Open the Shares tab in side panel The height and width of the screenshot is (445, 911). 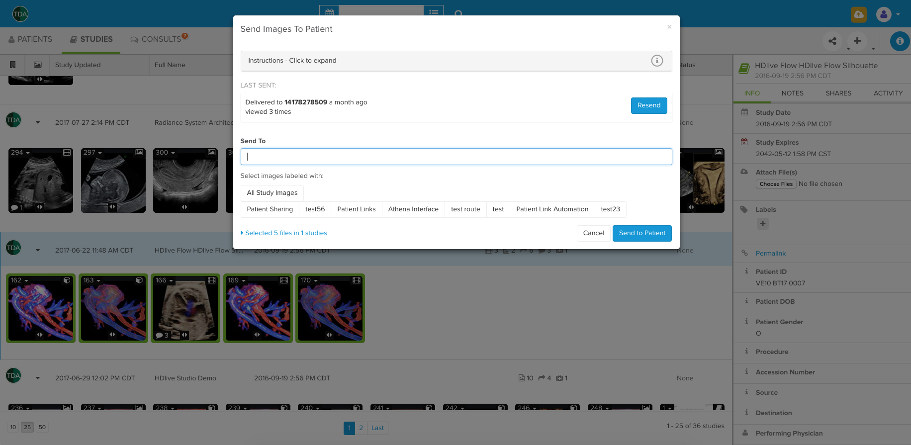[838, 93]
